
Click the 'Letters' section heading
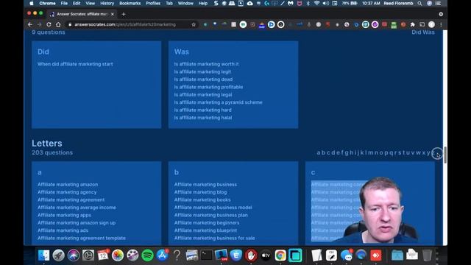point(47,144)
